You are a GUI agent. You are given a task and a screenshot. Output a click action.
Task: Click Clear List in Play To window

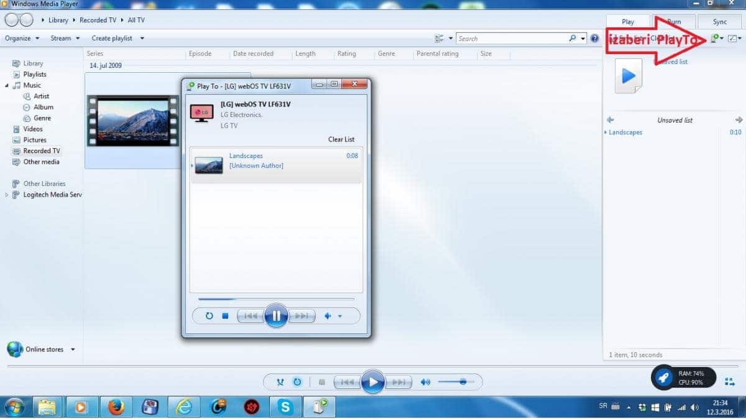tap(341, 139)
